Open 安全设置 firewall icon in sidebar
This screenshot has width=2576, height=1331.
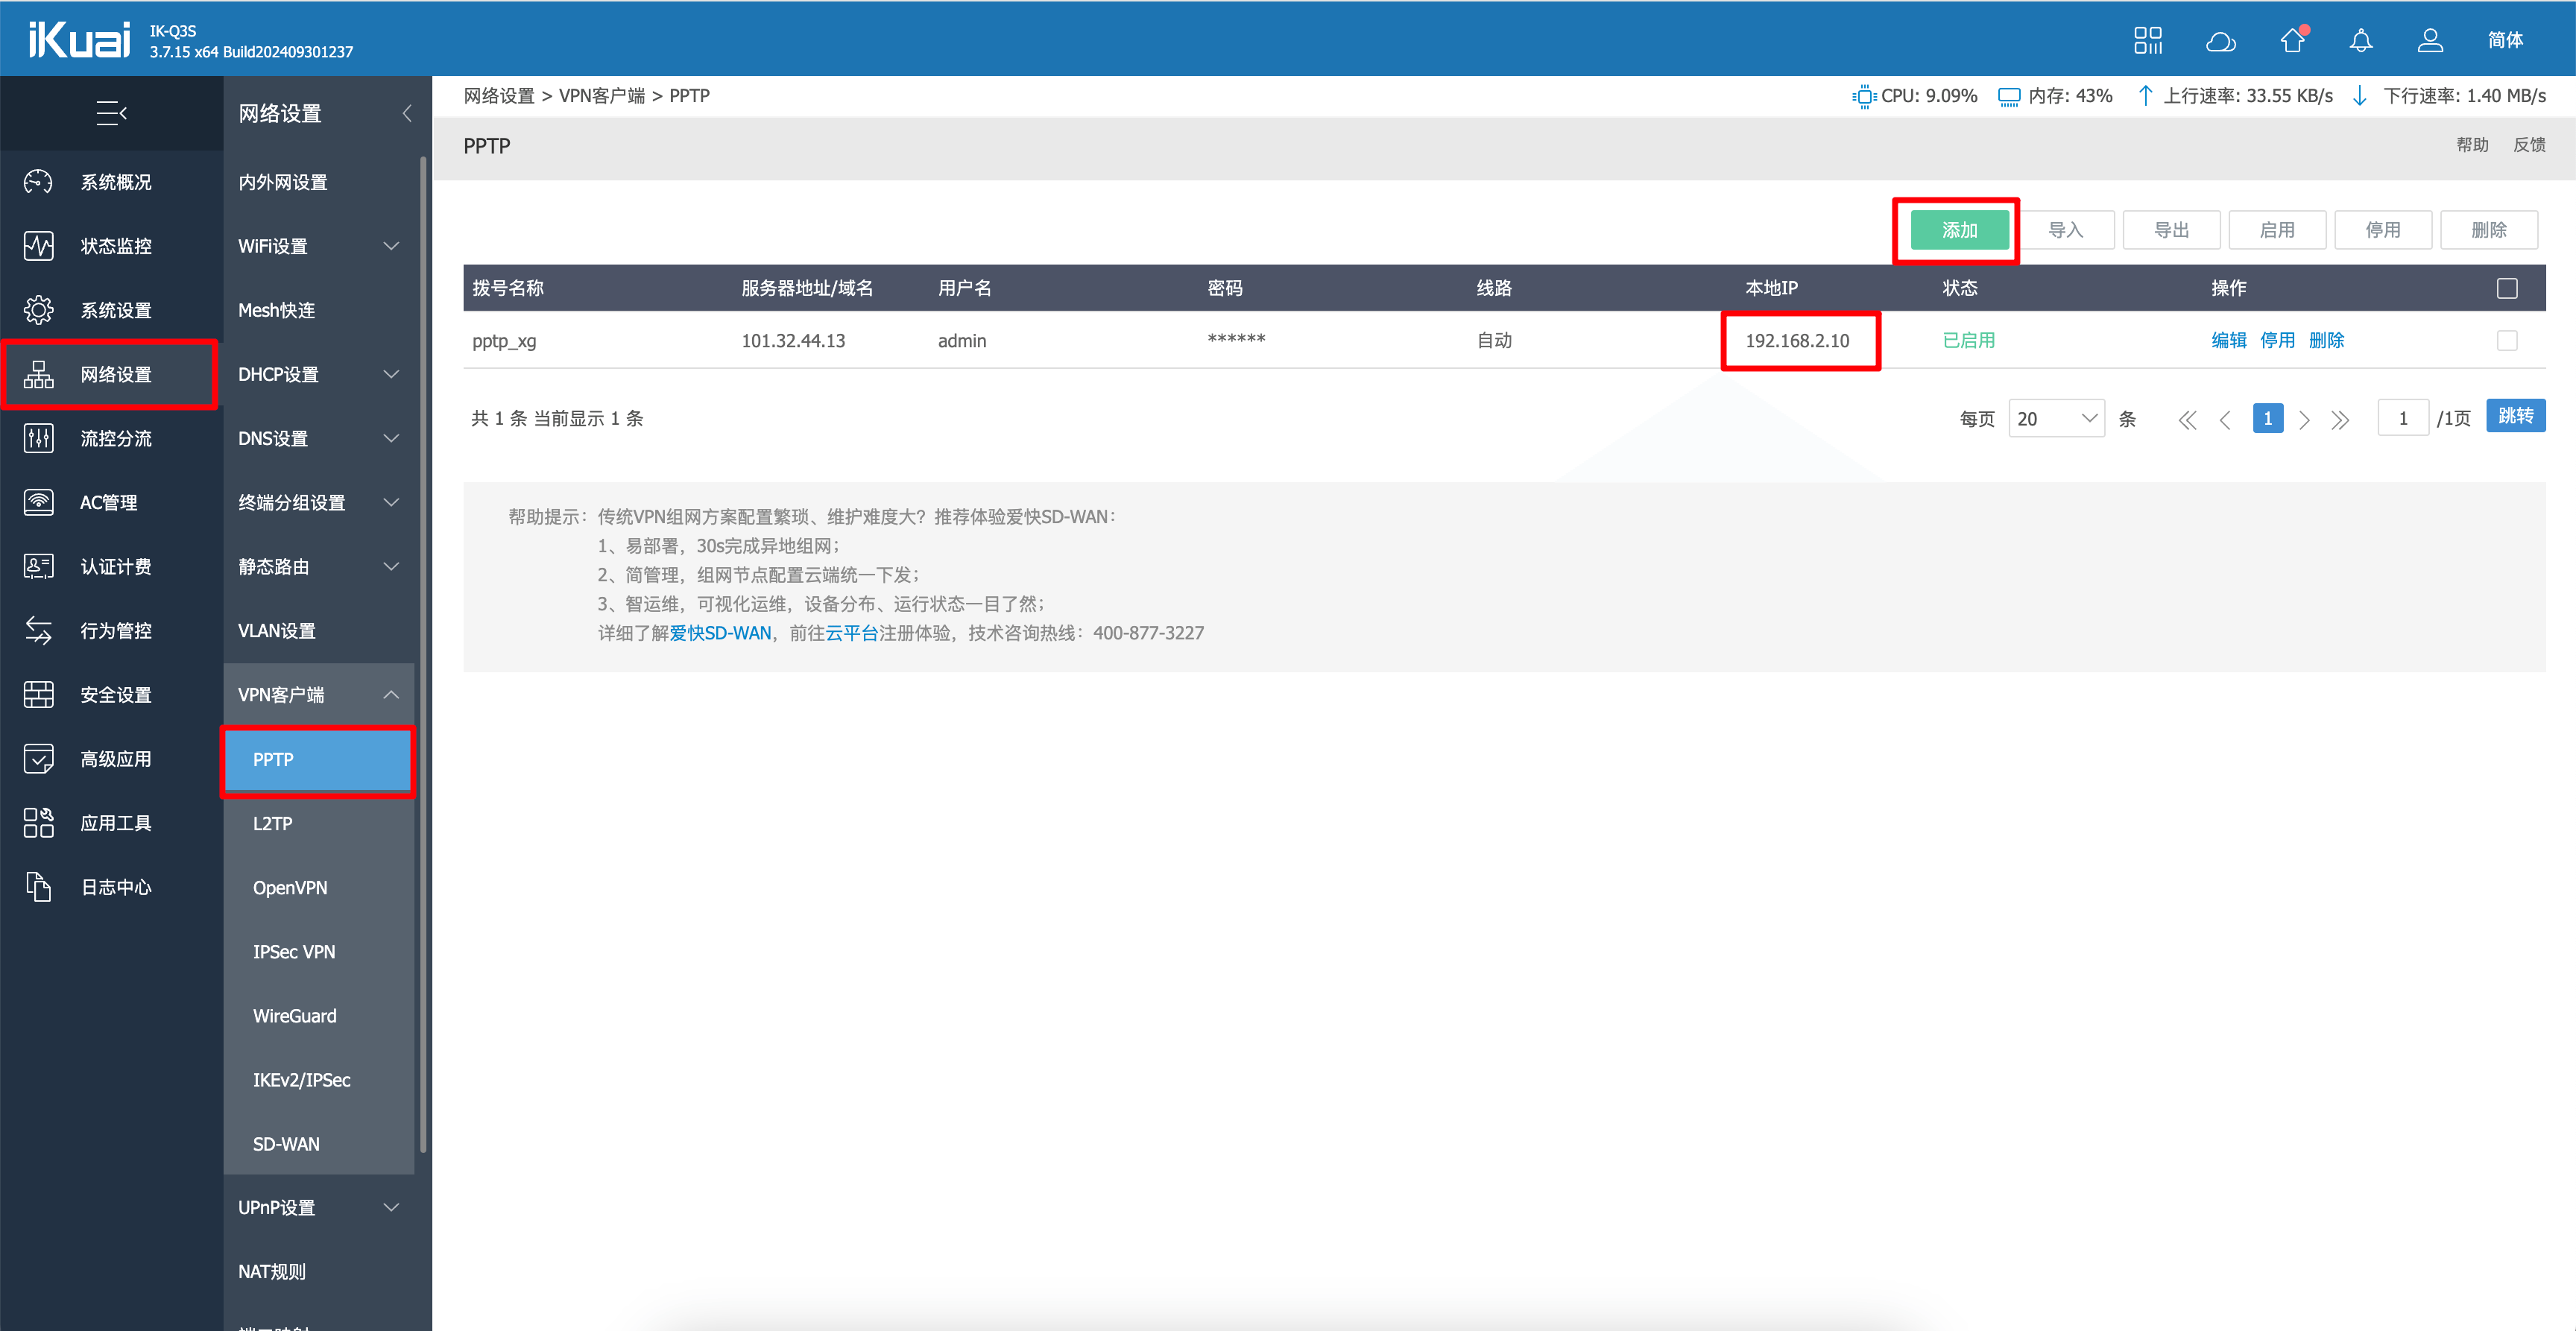[39, 694]
